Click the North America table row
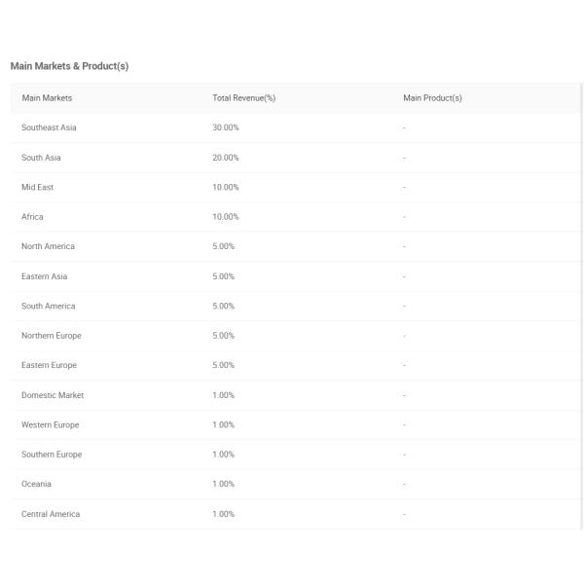This screenshot has width=584, height=584. point(48,246)
